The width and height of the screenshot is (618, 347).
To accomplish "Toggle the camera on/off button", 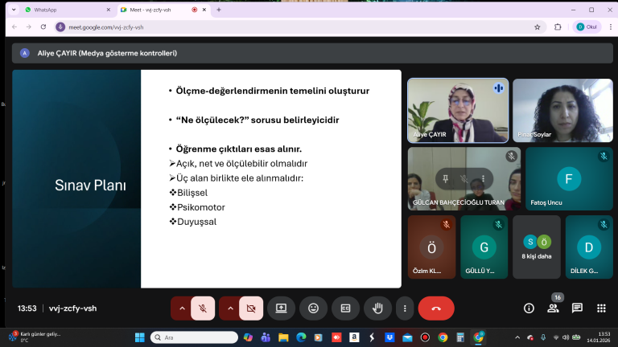I will click(x=251, y=308).
